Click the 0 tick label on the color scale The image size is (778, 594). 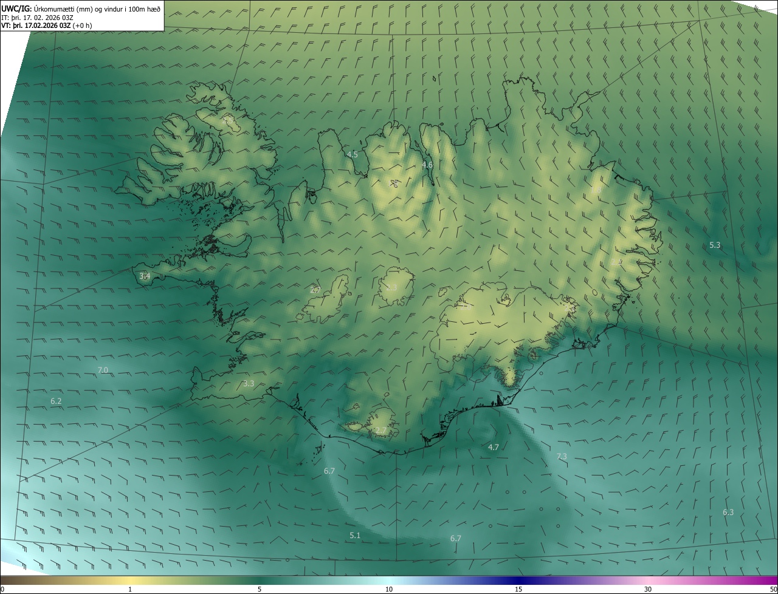point(2,589)
